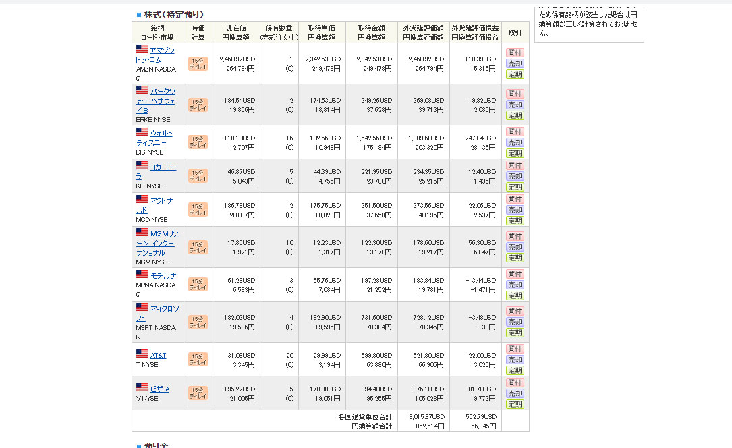732x448 pixels.
Task: Open the マクドナルド stock link
Action: 154,205
